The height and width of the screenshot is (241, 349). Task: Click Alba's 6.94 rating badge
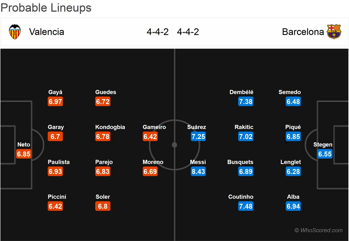(293, 206)
